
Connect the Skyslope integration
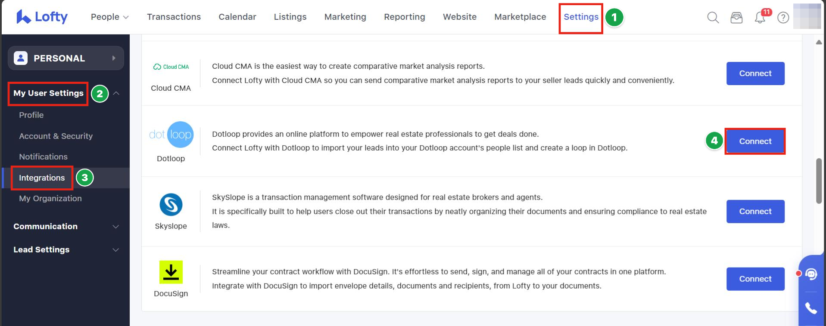click(755, 211)
